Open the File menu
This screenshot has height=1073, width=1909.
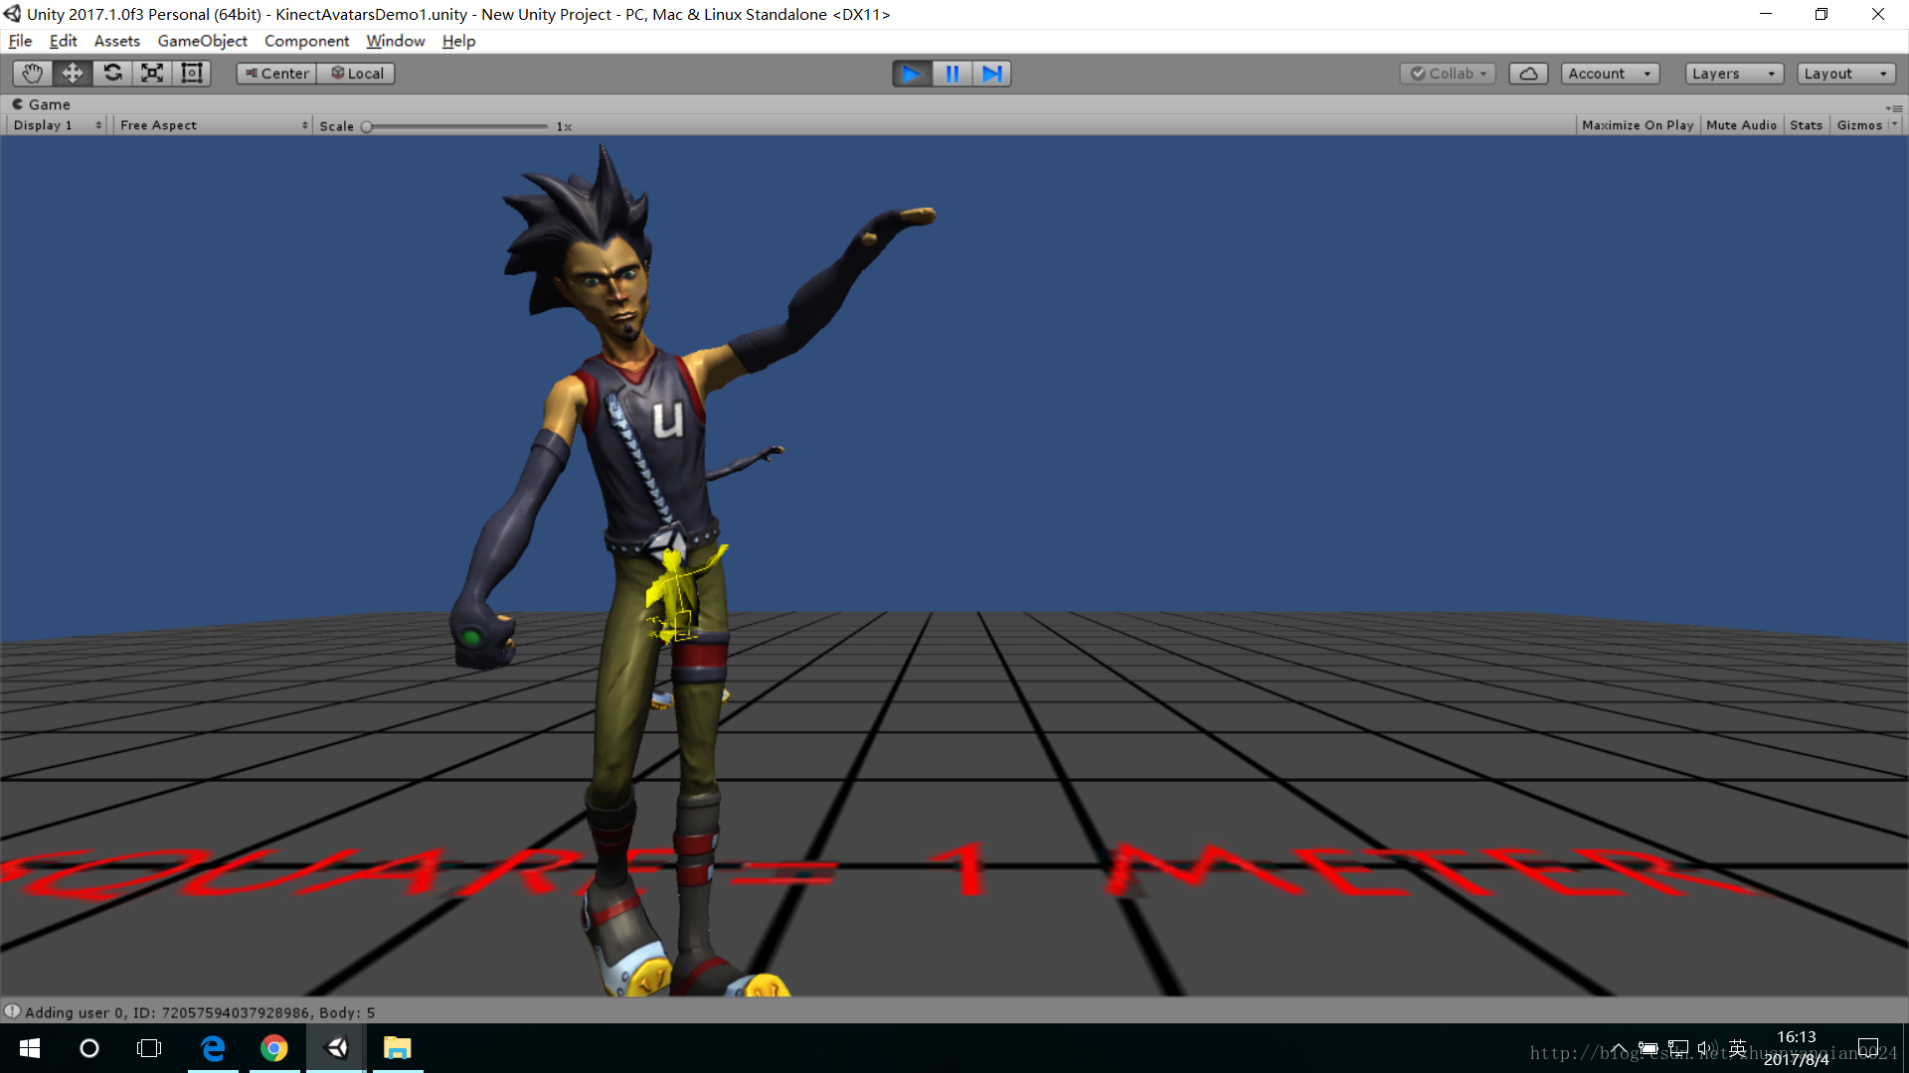point(20,41)
